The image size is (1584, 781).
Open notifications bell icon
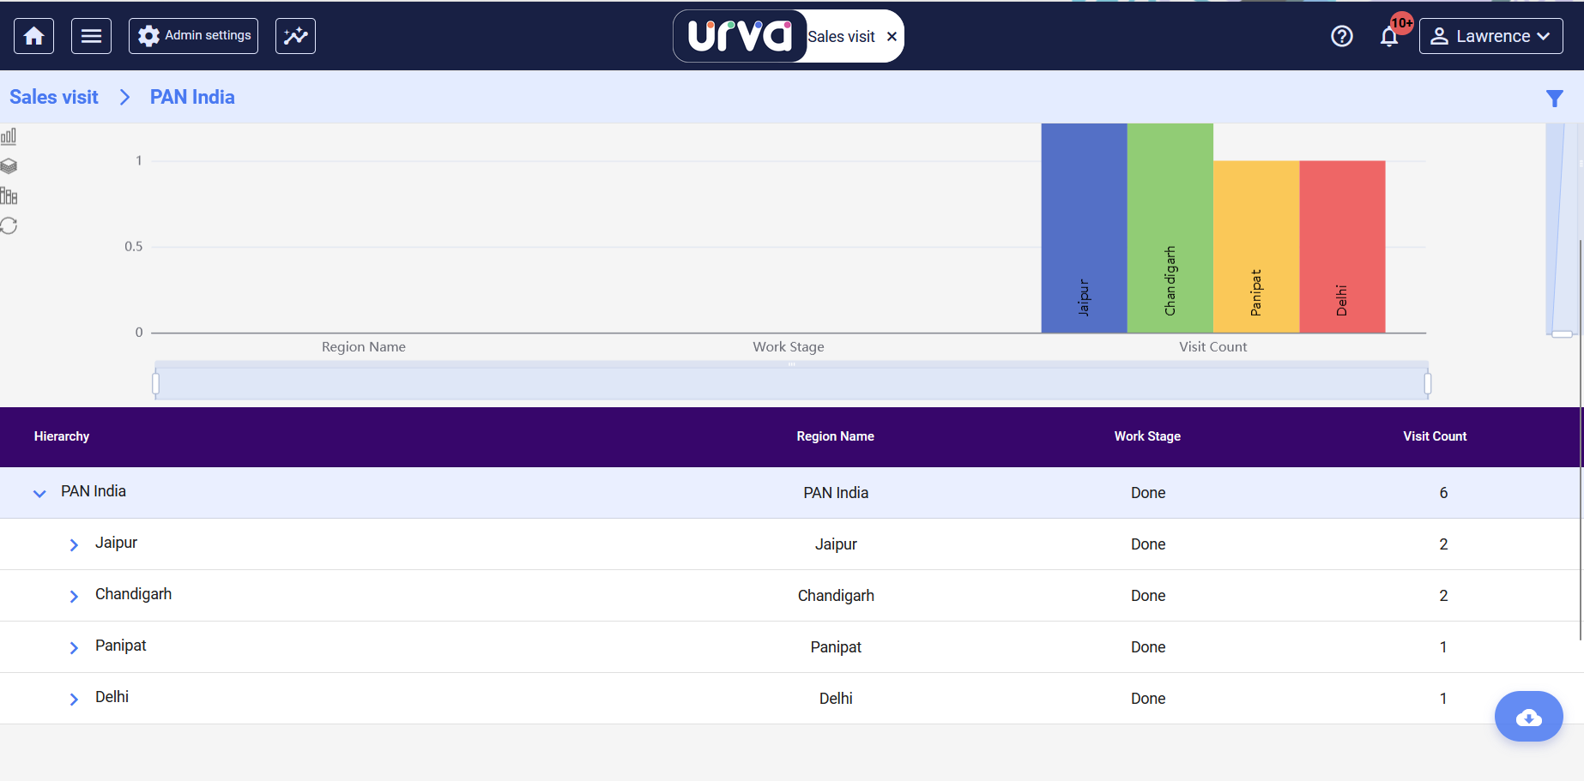1389,37
